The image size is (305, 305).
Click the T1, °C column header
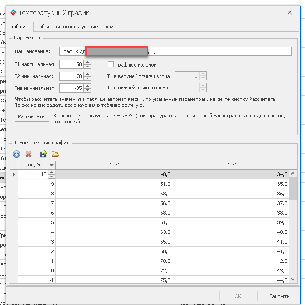[x=114, y=165]
